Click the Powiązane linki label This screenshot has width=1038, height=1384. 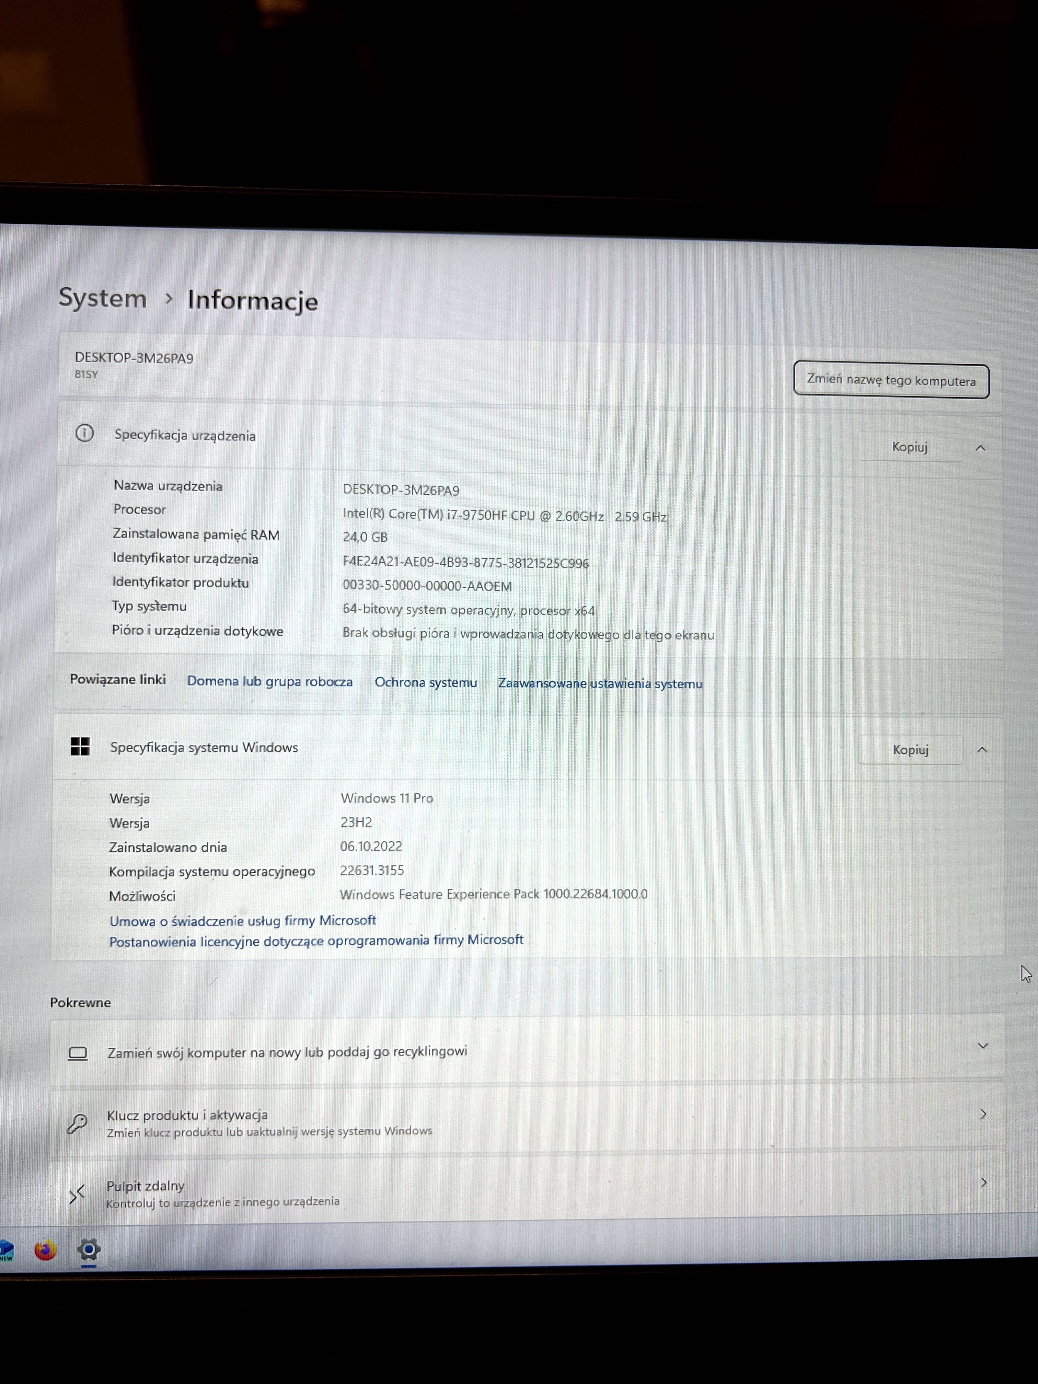[x=118, y=680]
